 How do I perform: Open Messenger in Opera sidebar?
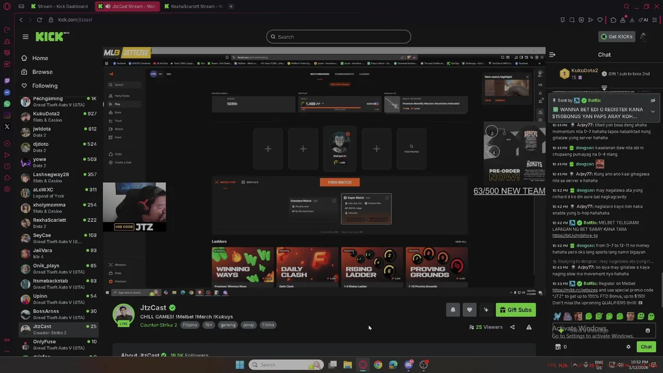click(x=7, y=92)
